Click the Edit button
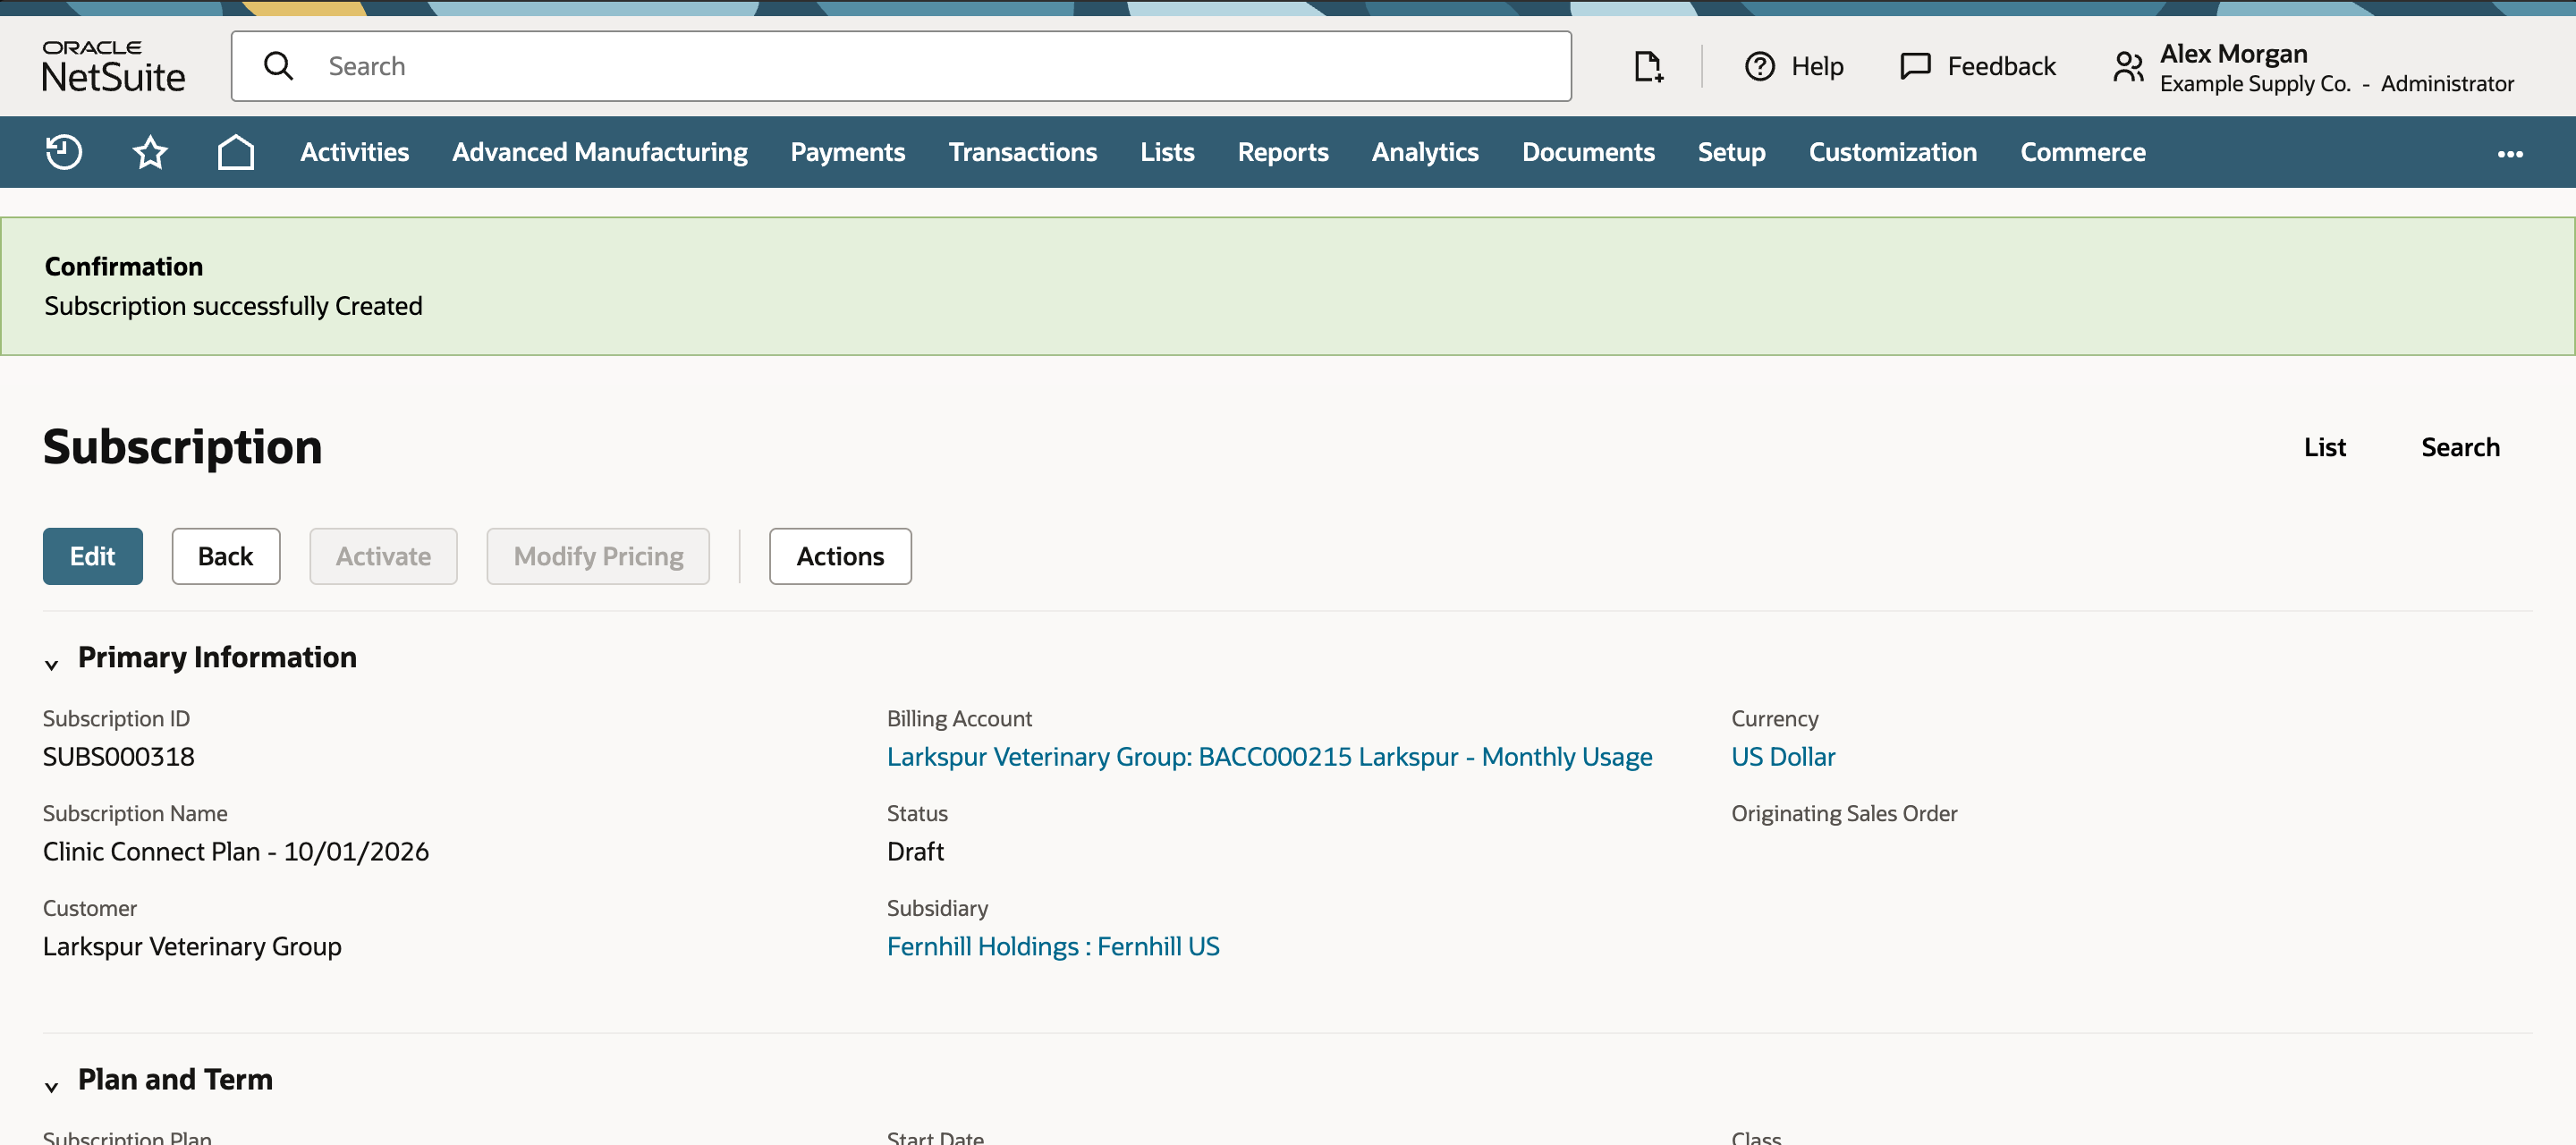2576x1145 pixels. 93,556
